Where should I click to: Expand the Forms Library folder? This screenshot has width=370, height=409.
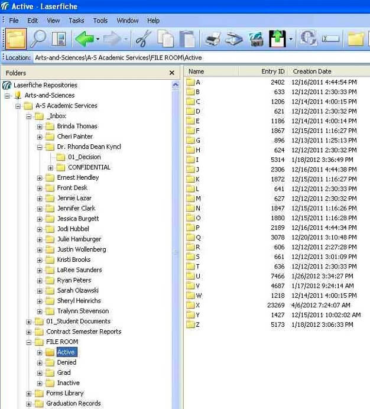[x=29, y=394]
